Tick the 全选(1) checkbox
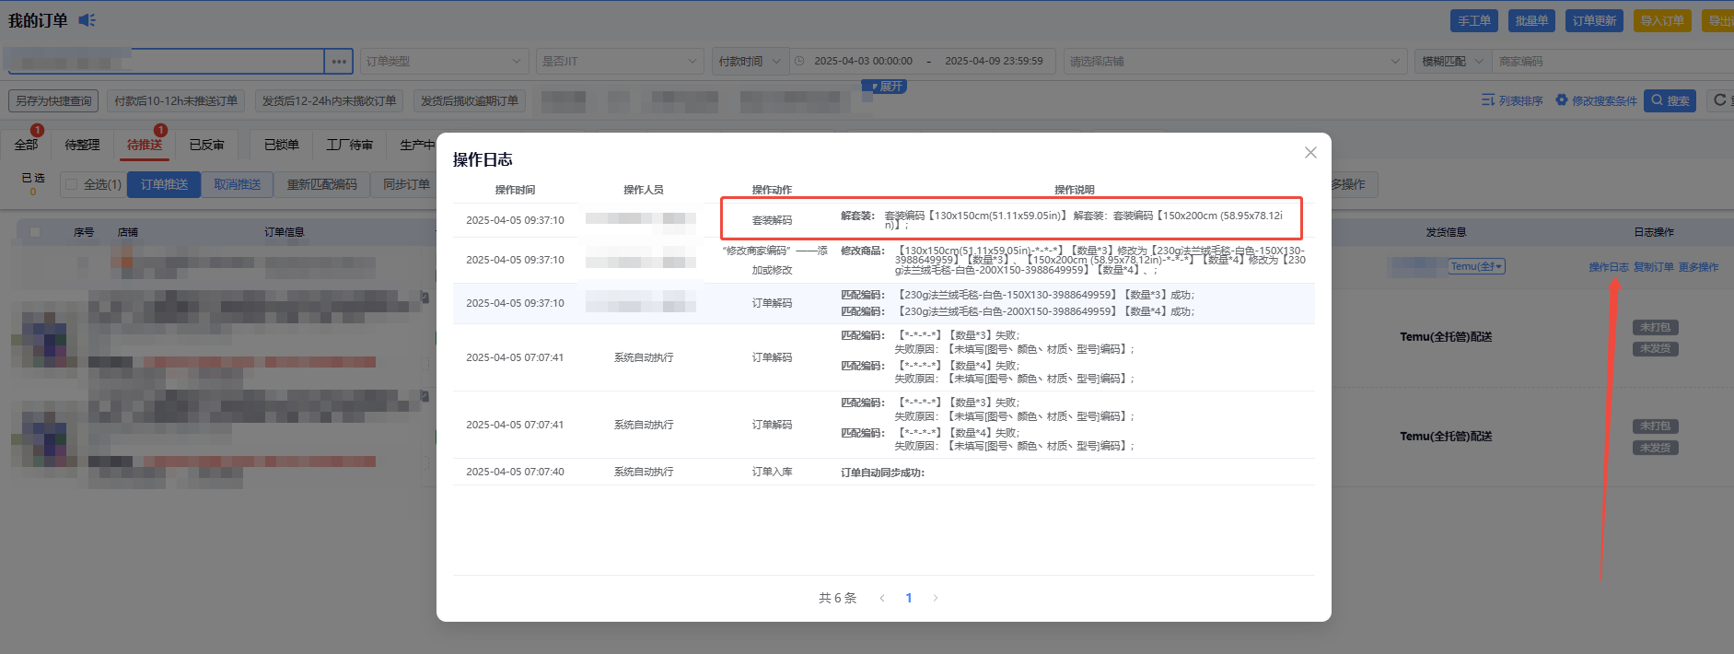 [x=72, y=184]
